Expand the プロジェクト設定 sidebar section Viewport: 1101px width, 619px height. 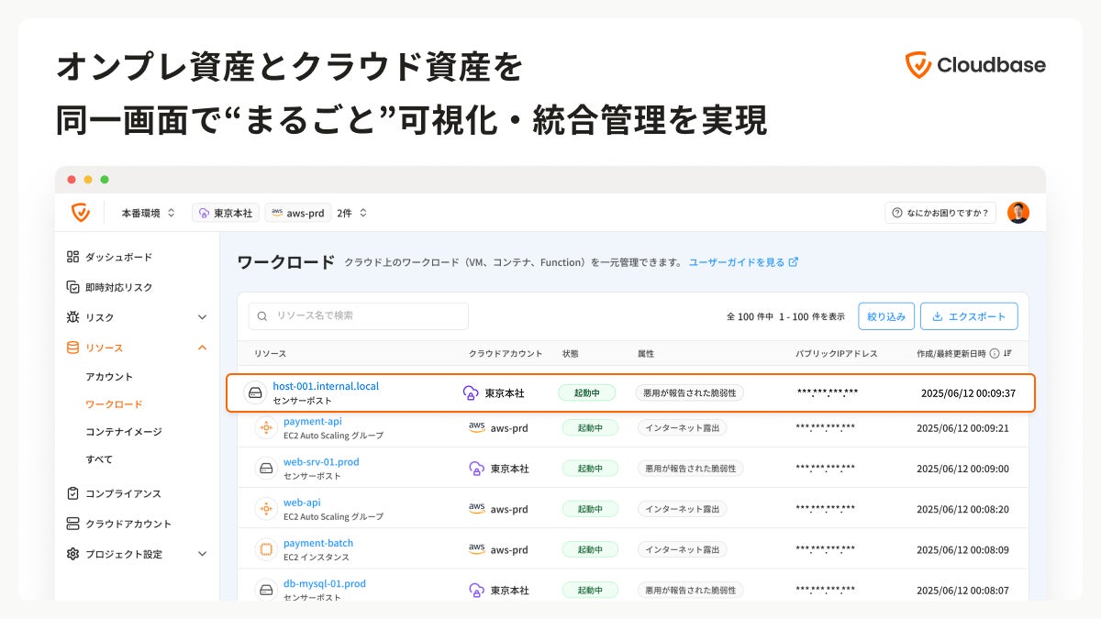click(x=203, y=554)
